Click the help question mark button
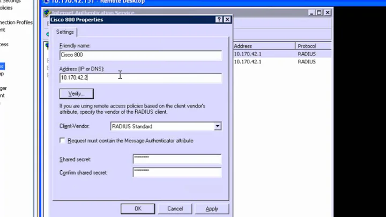The height and width of the screenshot is (217, 386). [x=219, y=19]
